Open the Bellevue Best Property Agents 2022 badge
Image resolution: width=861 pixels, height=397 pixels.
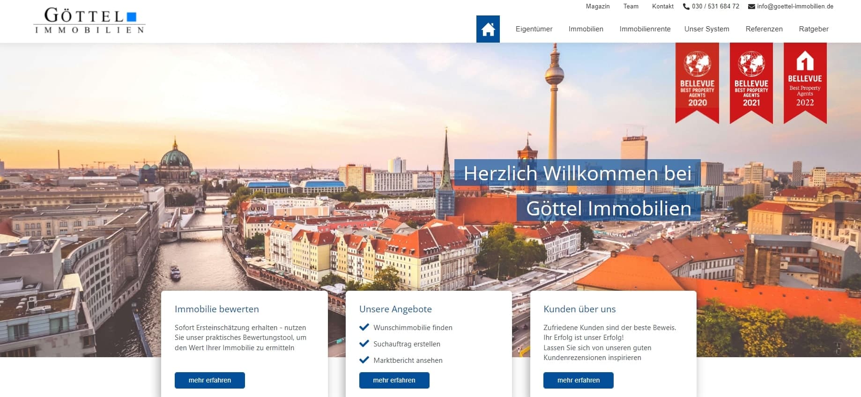805,83
